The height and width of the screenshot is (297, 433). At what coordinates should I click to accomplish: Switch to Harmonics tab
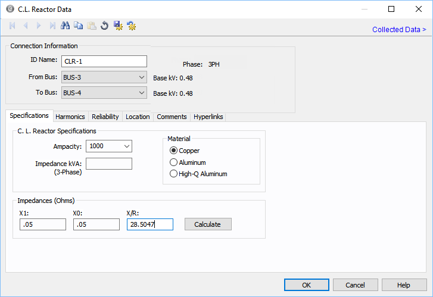point(70,117)
